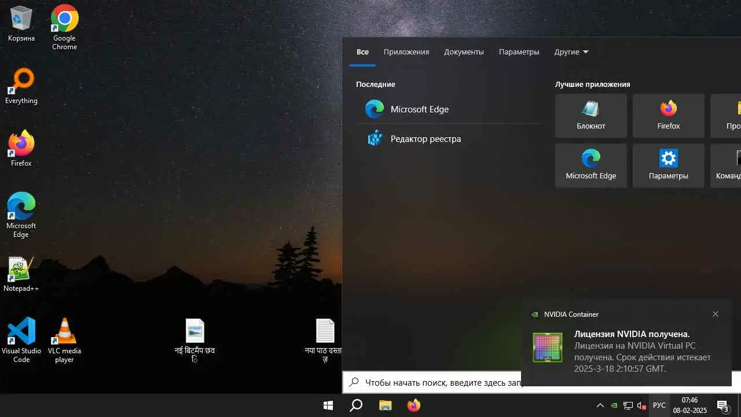Open Редактор реестра from recent list

(x=448, y=139)
